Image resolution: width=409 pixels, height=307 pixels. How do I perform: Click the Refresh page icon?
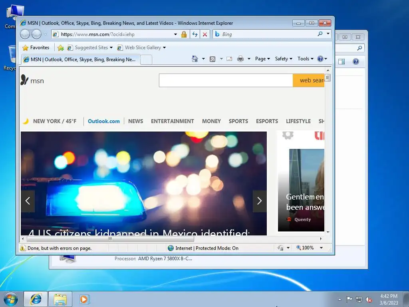195,34
